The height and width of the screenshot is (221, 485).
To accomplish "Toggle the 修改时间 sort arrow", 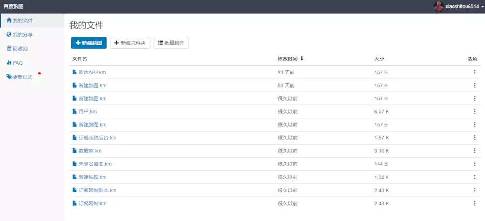I will click(302, 59).
